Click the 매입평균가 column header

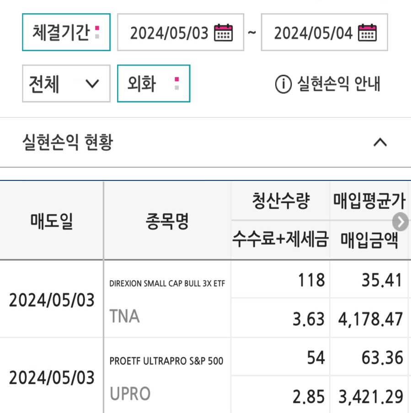click(369, 201)
